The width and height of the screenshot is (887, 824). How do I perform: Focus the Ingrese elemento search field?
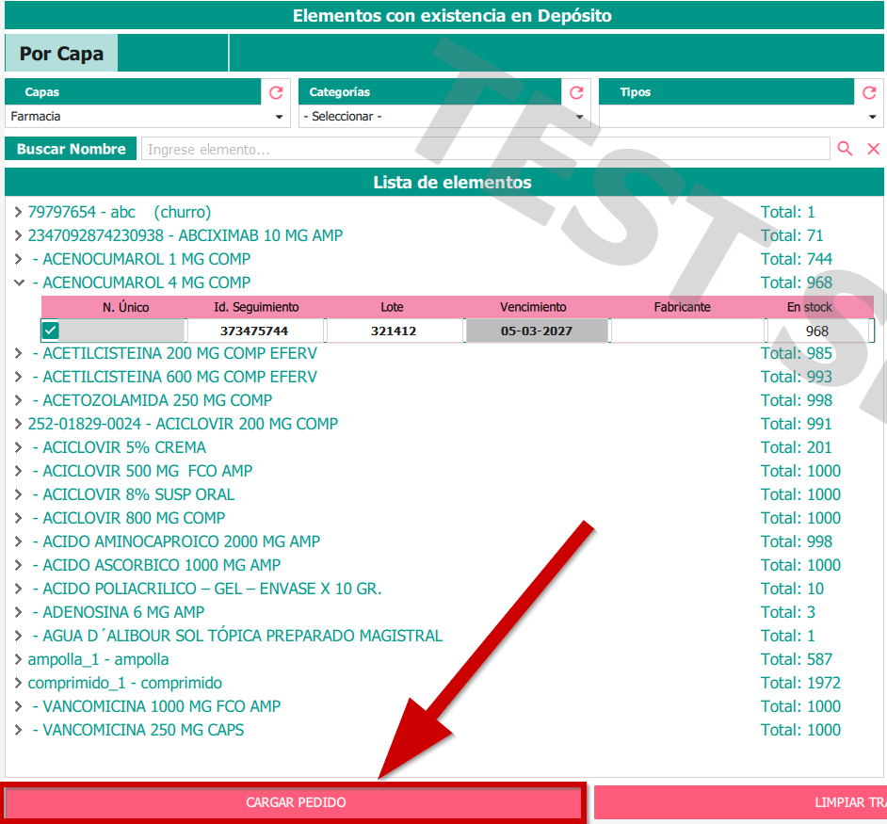[485, 149]
